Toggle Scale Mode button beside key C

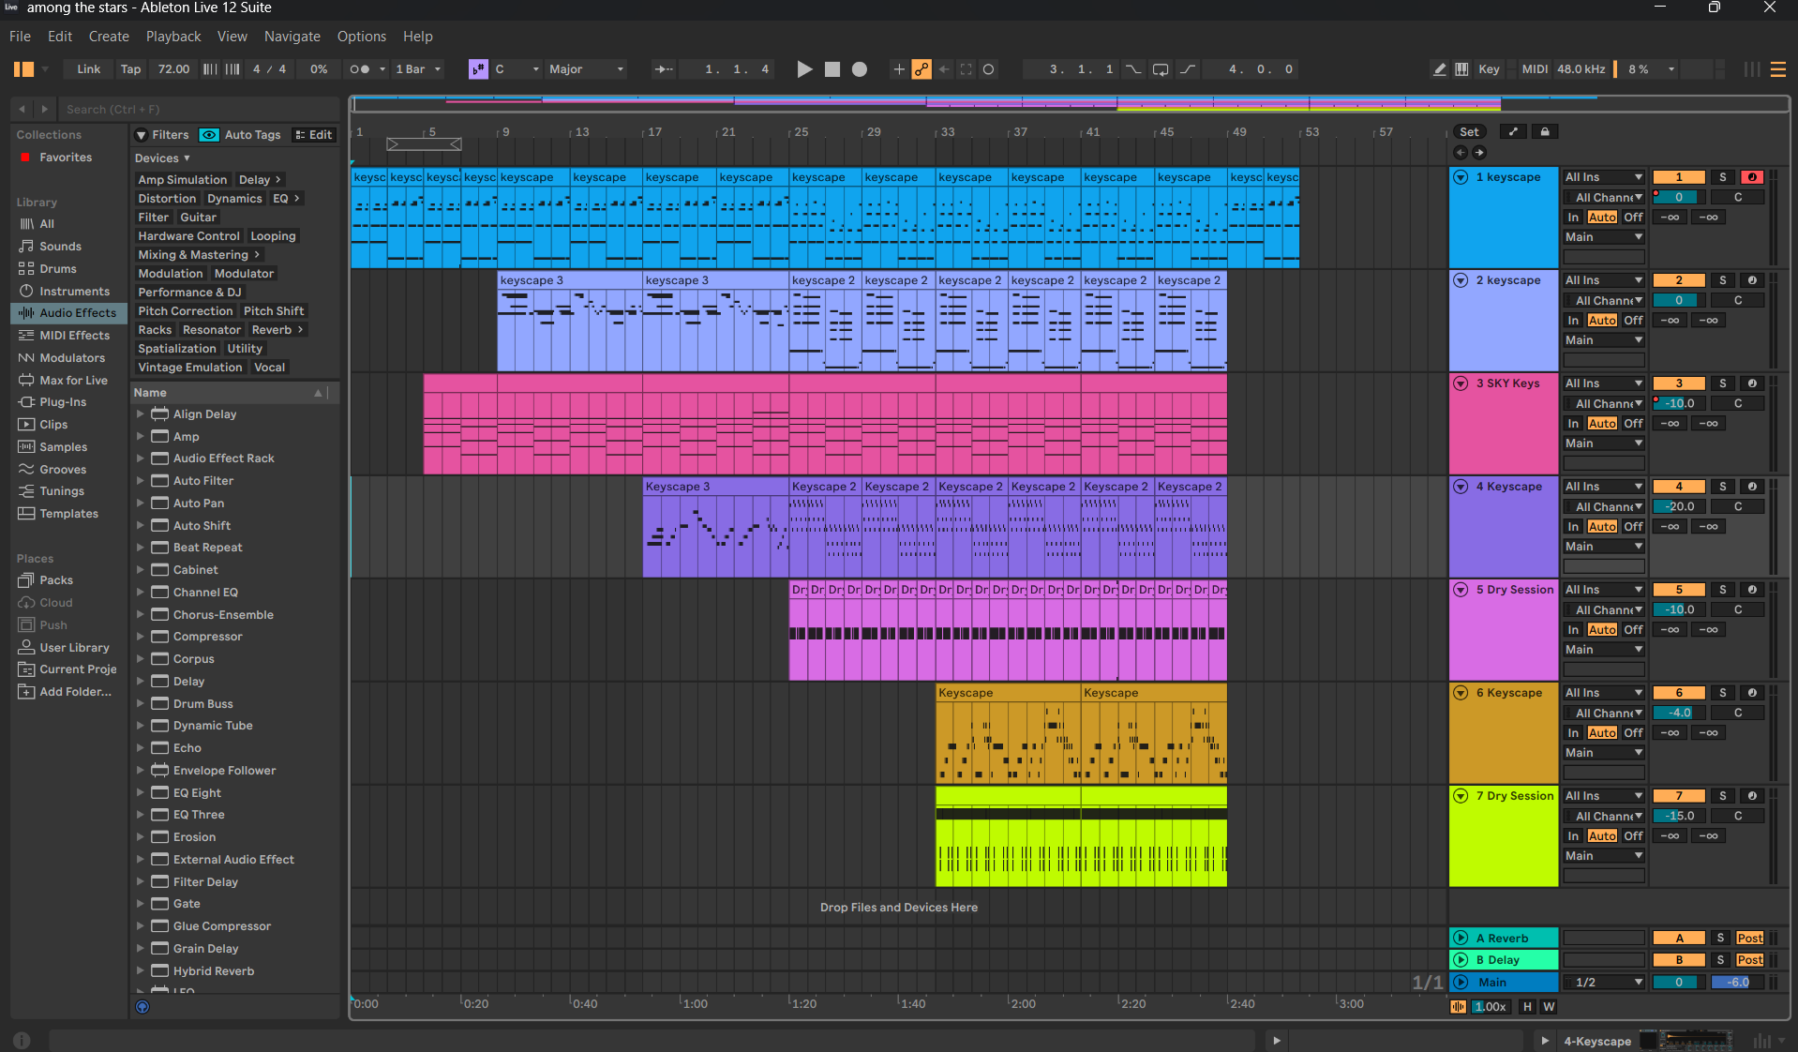[478, 69]
